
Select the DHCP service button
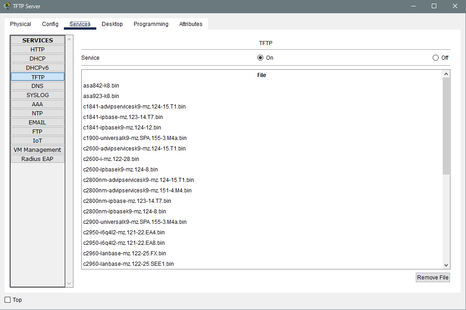[37, 58]
